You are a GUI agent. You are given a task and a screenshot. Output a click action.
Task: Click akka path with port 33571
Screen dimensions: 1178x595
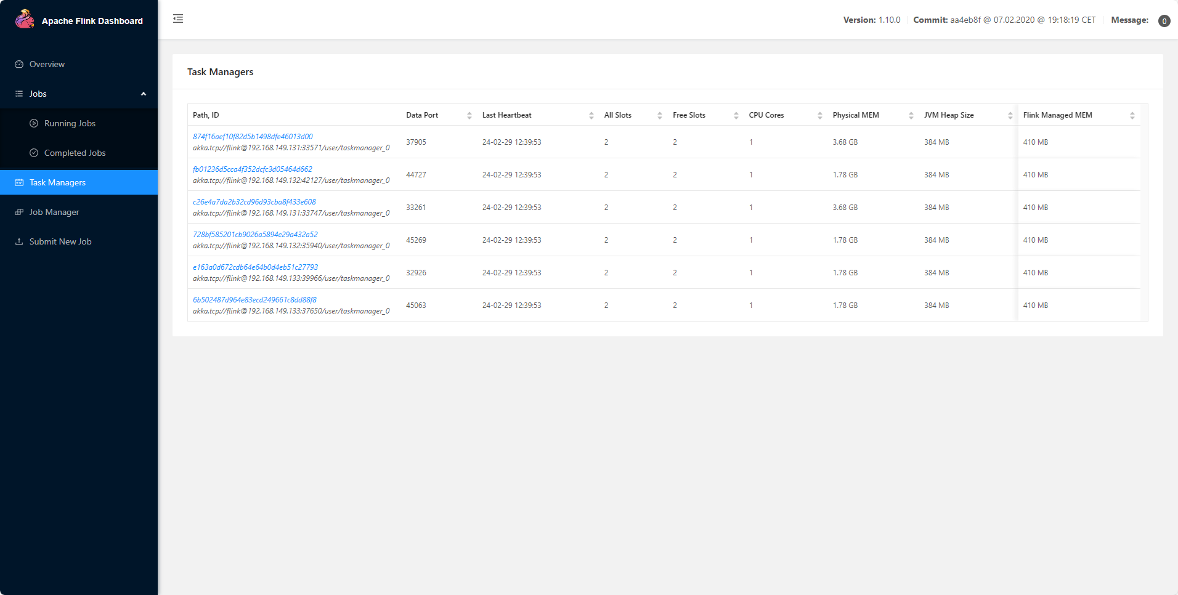point(291,148)
